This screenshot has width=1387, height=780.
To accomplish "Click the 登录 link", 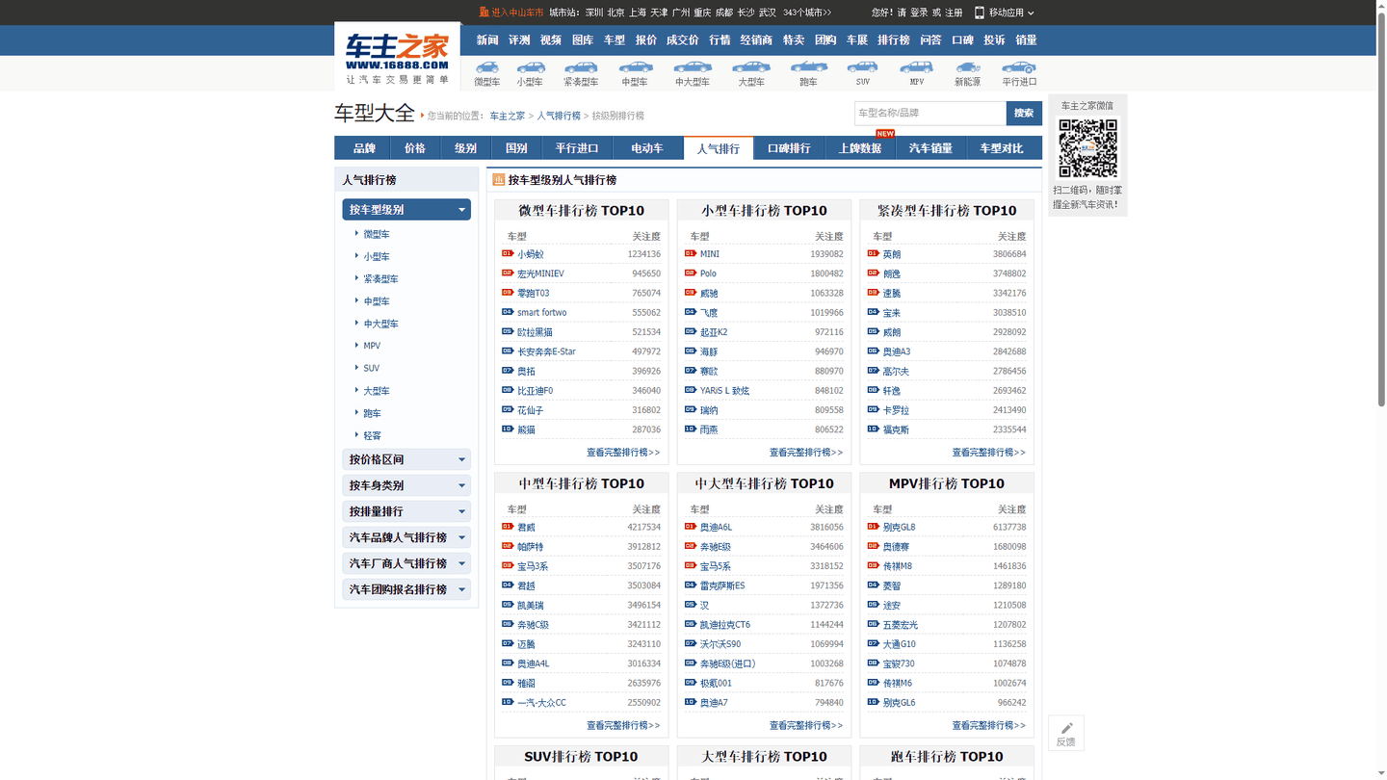I will [x=919, y=13].
